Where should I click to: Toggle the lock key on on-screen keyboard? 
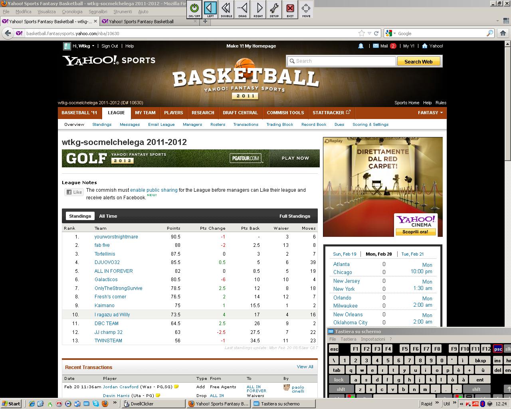tap(339, 380)
